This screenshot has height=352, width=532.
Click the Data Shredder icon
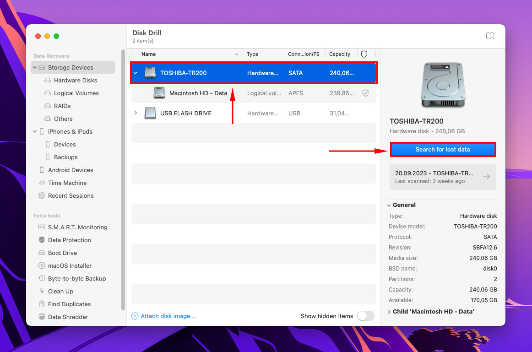(x=42, y=317)
